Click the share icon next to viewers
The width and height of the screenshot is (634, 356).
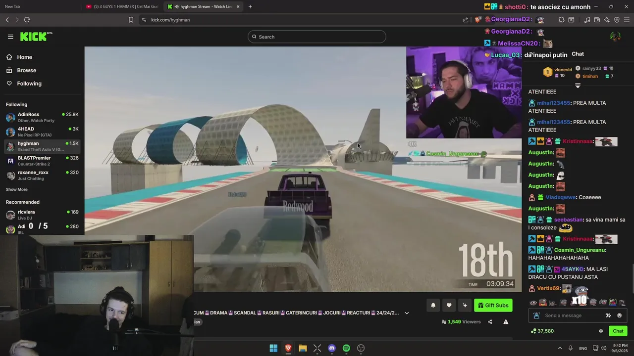click(490, 322)
